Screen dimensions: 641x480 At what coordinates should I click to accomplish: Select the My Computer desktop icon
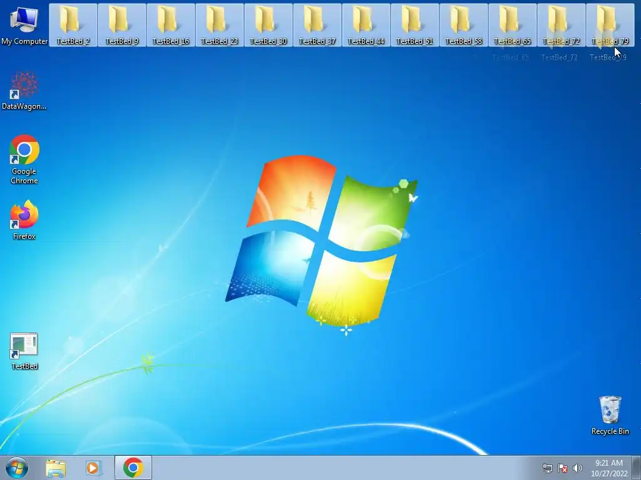[24, 25]
